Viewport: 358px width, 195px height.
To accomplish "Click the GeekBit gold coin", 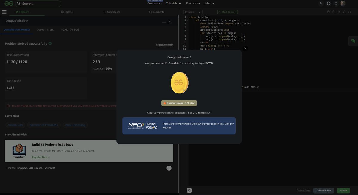I will [179, 83].
